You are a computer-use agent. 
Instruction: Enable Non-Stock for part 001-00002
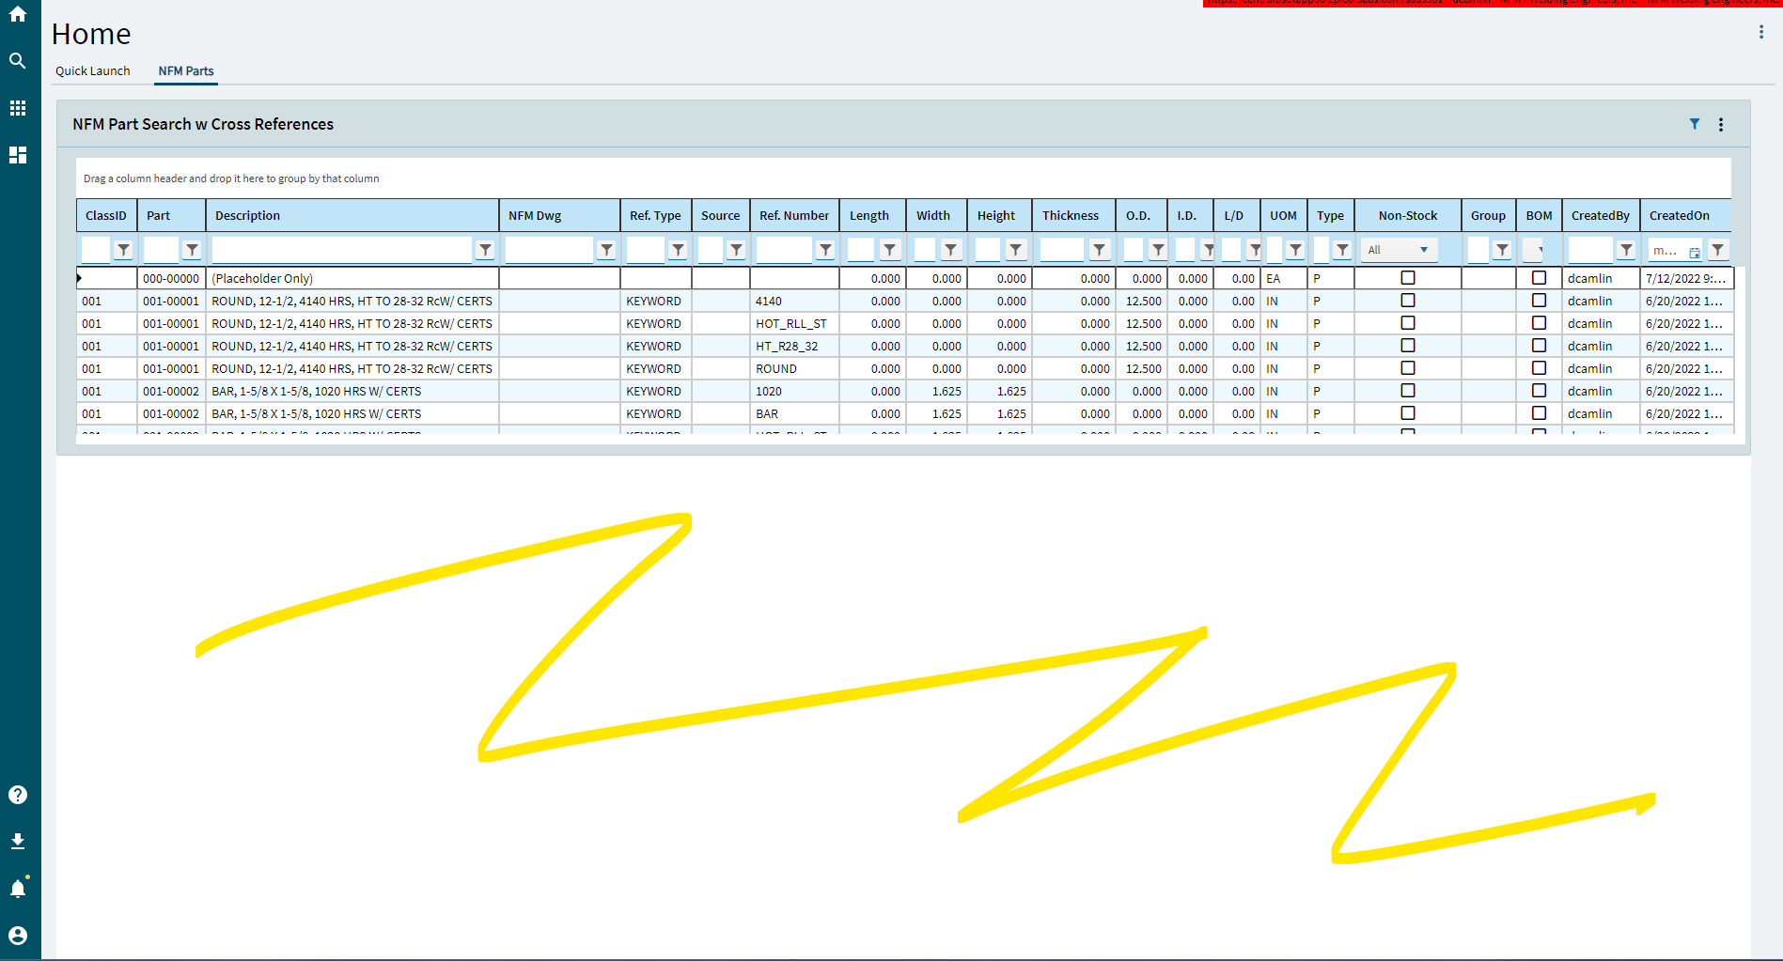point(1407,390)
